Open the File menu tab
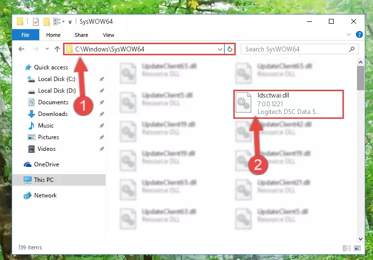This screenshot has width=373, height=260. [x=25, y=35]
